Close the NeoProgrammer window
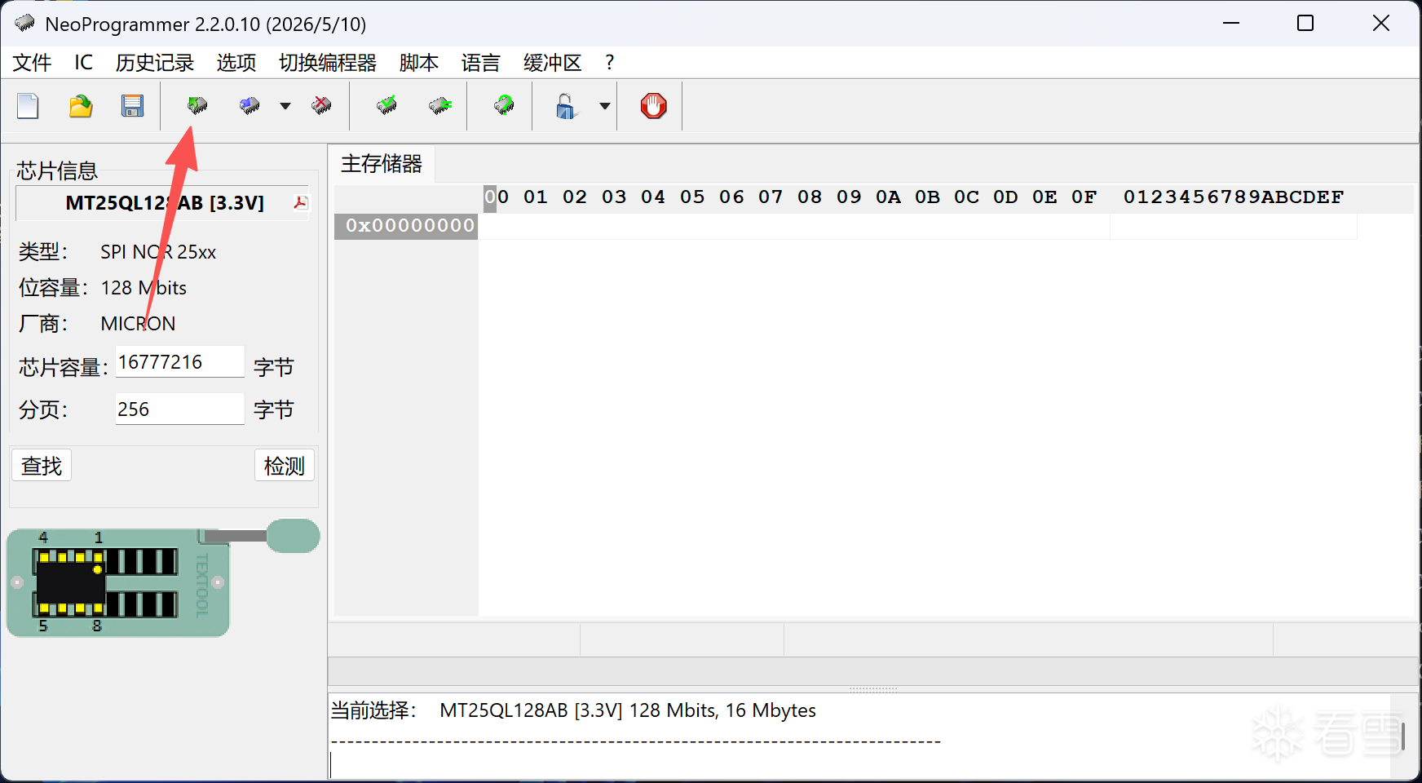This screenshot has width=1422, height=783. [x=1380, y=23]
